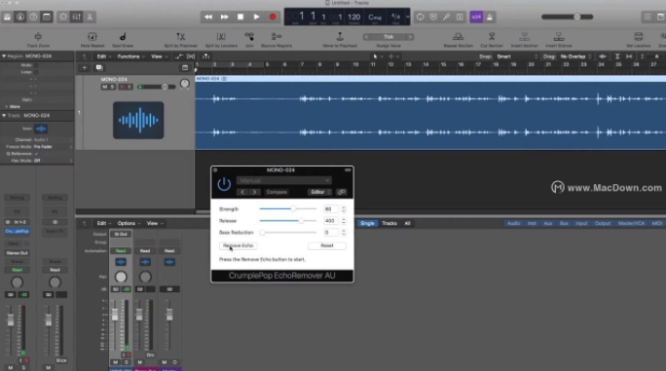Open Tracks area Functions menu
The height and width of the screenshot is (371, 666).
130,56
